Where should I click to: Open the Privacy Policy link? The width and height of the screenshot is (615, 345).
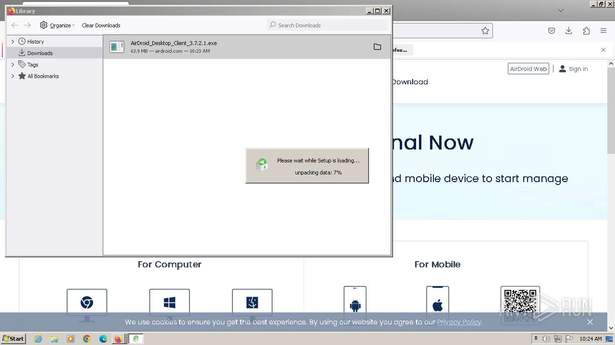click(x=459, y=322)
